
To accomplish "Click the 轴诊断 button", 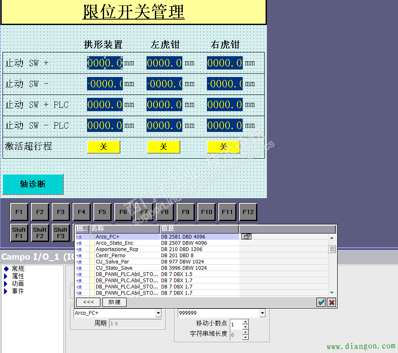I will tap(33, 184).
